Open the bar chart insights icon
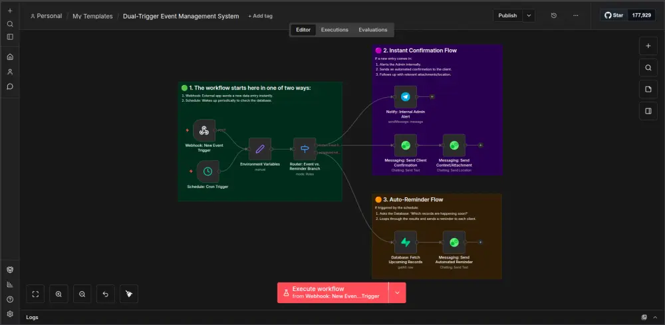Image resolution: width=665 pixels, height=325 pixels. click(x=10, y=284)
